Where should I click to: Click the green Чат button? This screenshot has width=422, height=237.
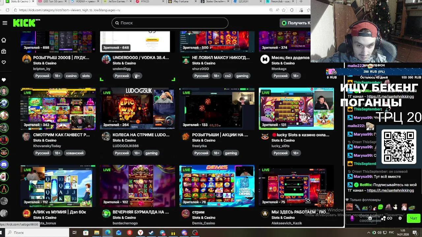coord(414,218)
